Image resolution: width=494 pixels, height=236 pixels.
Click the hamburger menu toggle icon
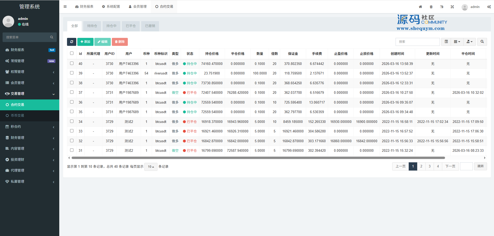click(65, 7)
